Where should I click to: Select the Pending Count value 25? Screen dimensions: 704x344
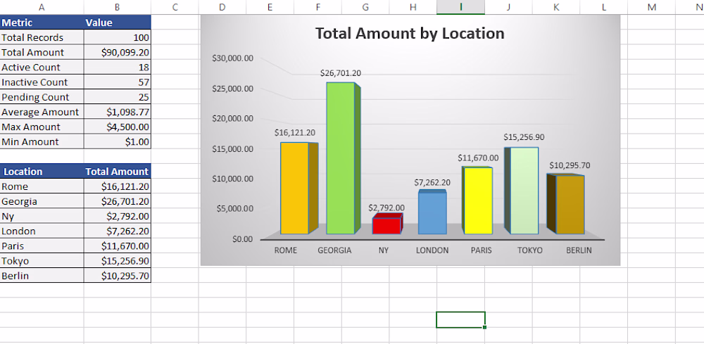pos(117,96)
